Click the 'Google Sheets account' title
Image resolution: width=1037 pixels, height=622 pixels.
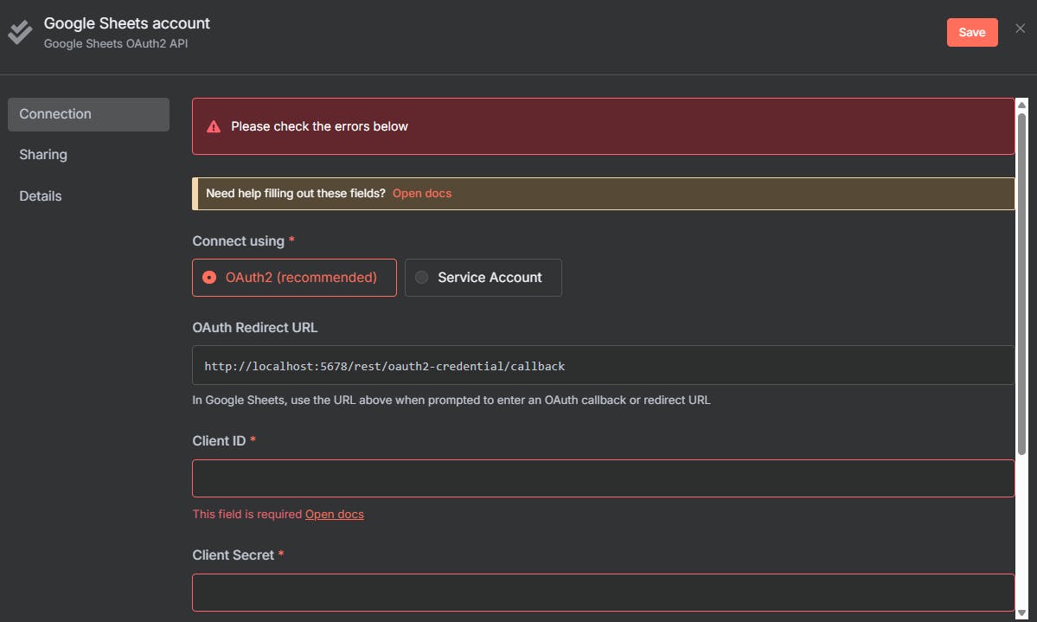click(127, 23)
